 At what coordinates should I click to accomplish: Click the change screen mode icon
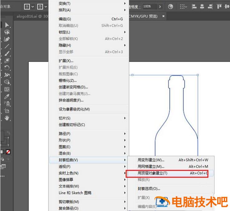click(3, 167)
